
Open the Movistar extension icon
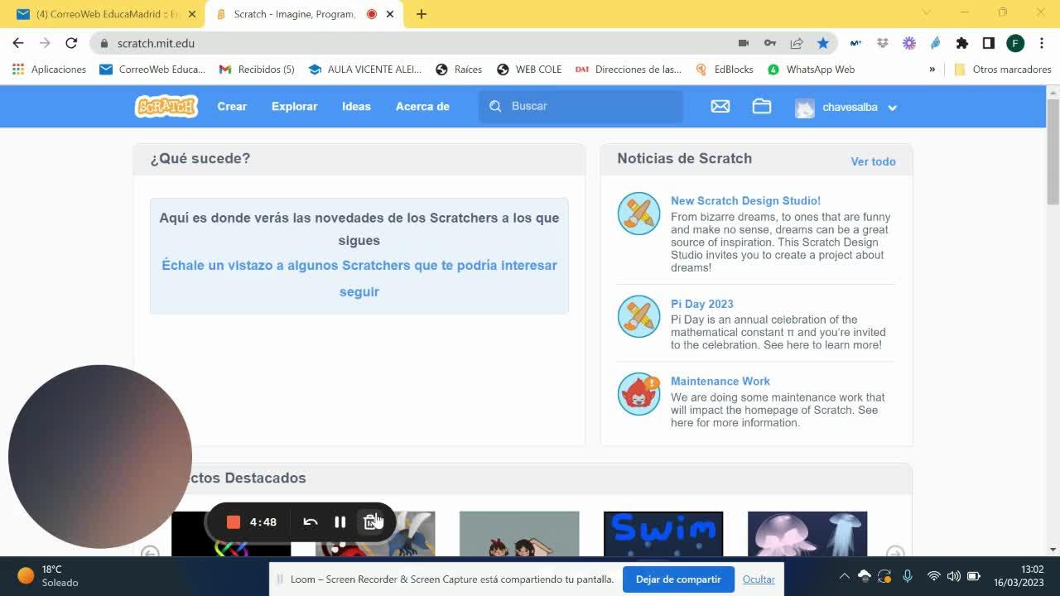pyautogui.click(x=855, y=43)
